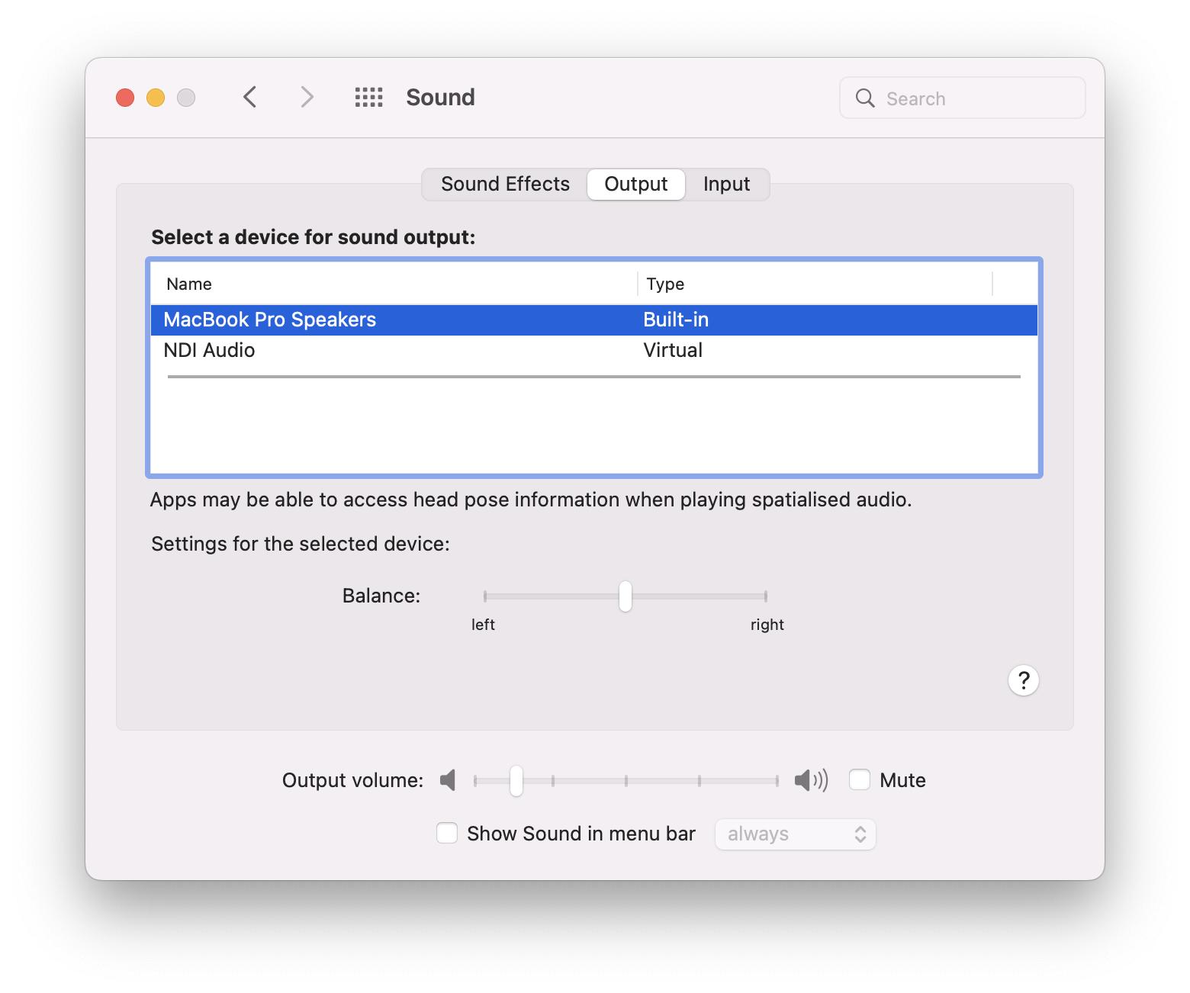Select MacBook Pro Speakers output device
Image resolution: width=1190 pixels, height=993 pixels.
(270, 320)
